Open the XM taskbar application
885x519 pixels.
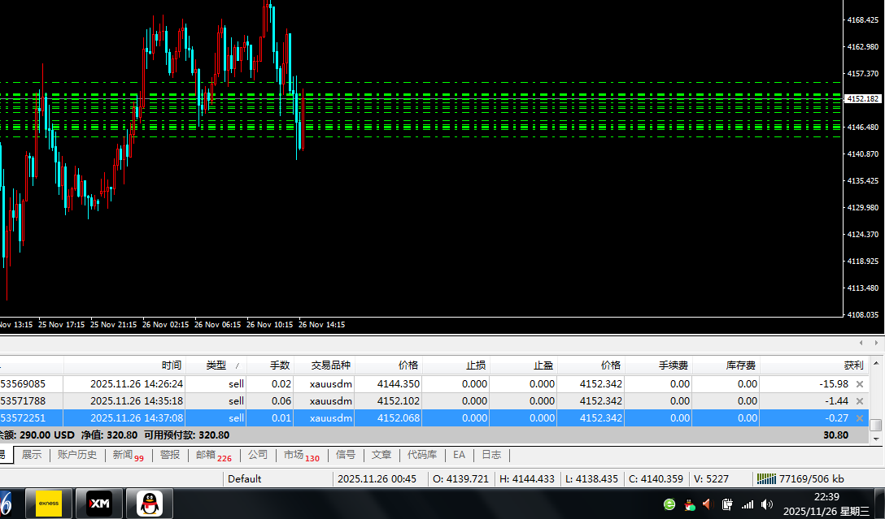pos(99,504)
